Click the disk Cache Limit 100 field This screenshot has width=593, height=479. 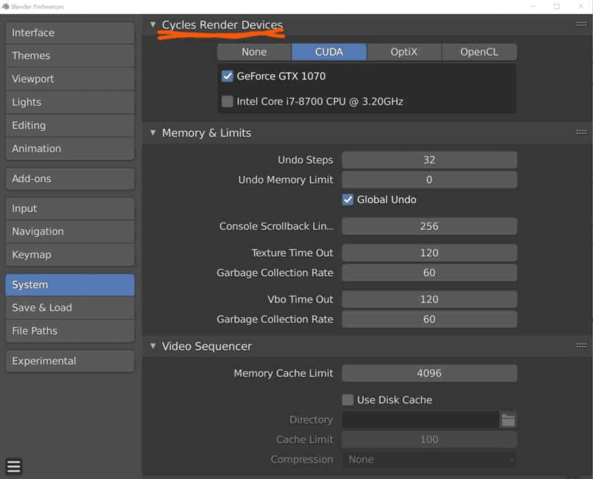tap(429, 440)
